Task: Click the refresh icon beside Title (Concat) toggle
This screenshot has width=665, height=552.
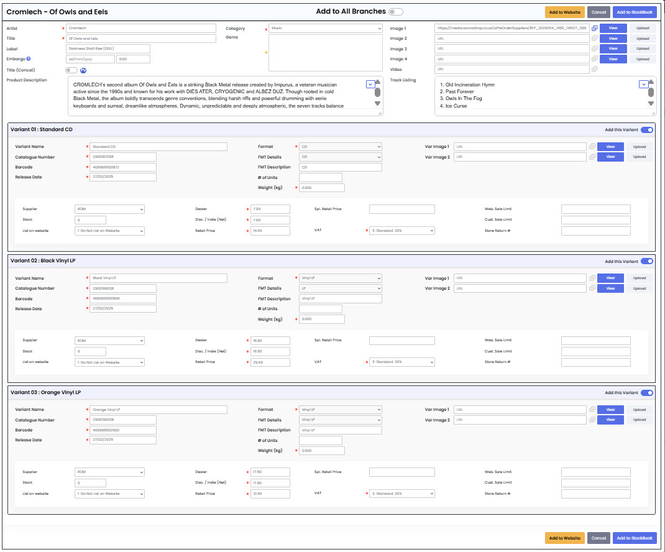Action: pyautogui.click(x=83, y=70)
